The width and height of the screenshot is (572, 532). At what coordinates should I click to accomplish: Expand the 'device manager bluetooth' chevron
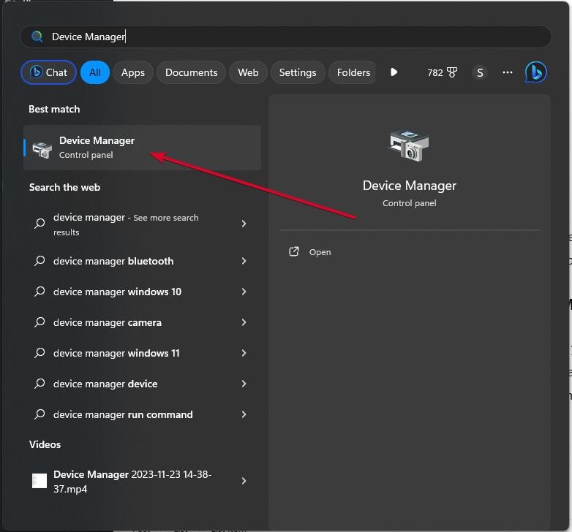tap(244, 261)
